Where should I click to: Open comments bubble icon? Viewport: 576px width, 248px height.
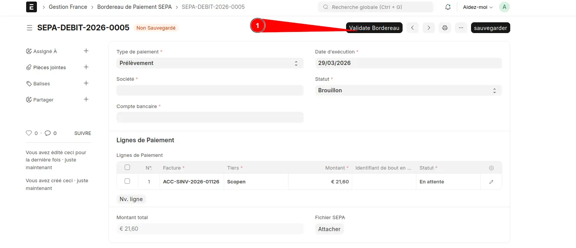click(x=48, y=133)
